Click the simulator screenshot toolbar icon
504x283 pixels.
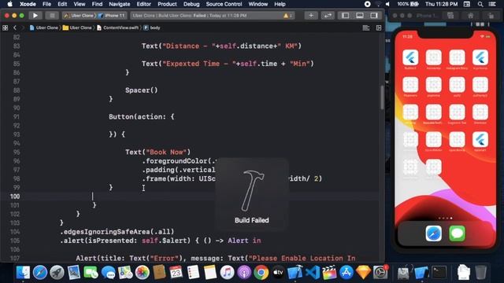click(450, 16)
